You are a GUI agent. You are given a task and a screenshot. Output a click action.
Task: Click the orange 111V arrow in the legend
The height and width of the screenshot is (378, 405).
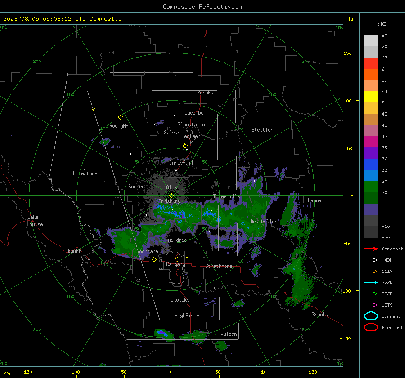click(371, 271)
